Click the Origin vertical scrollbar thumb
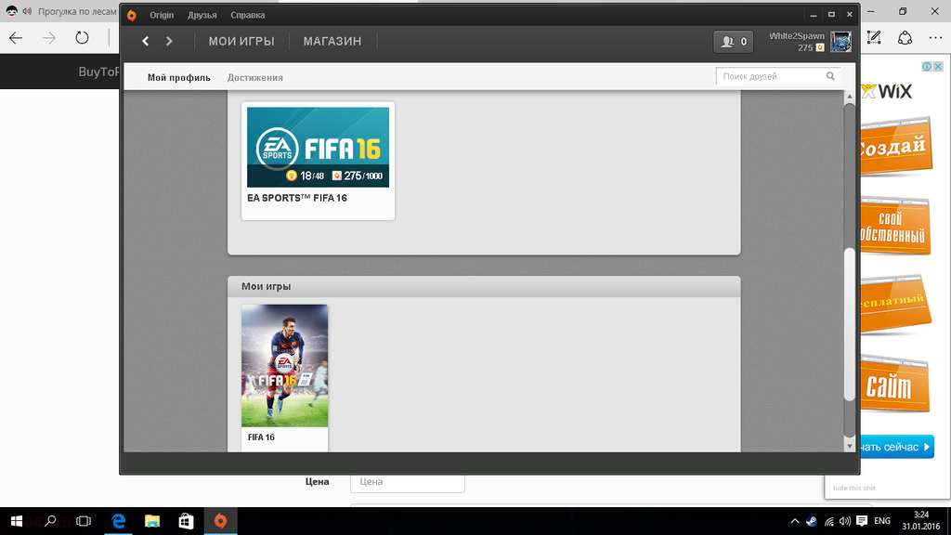The height and width of the screenshot is (535, 951). click(850, 324)
